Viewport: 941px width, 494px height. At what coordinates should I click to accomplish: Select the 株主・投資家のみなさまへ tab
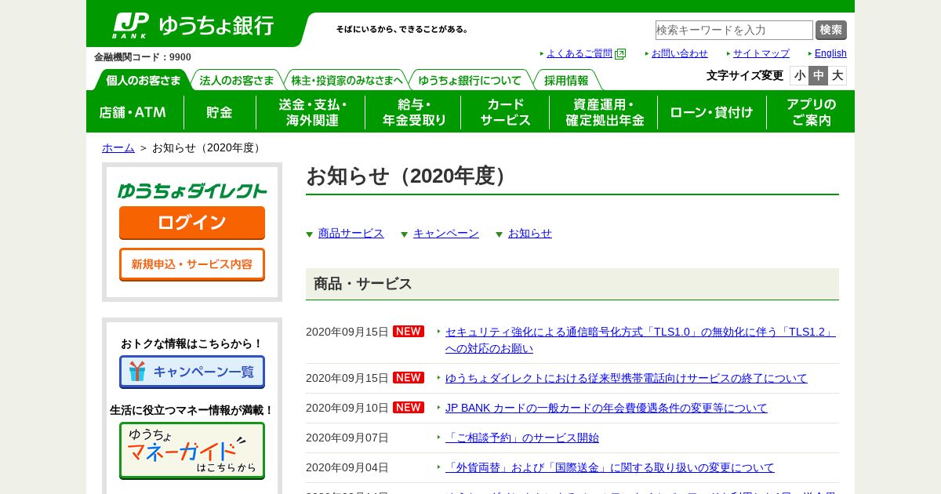347,80
